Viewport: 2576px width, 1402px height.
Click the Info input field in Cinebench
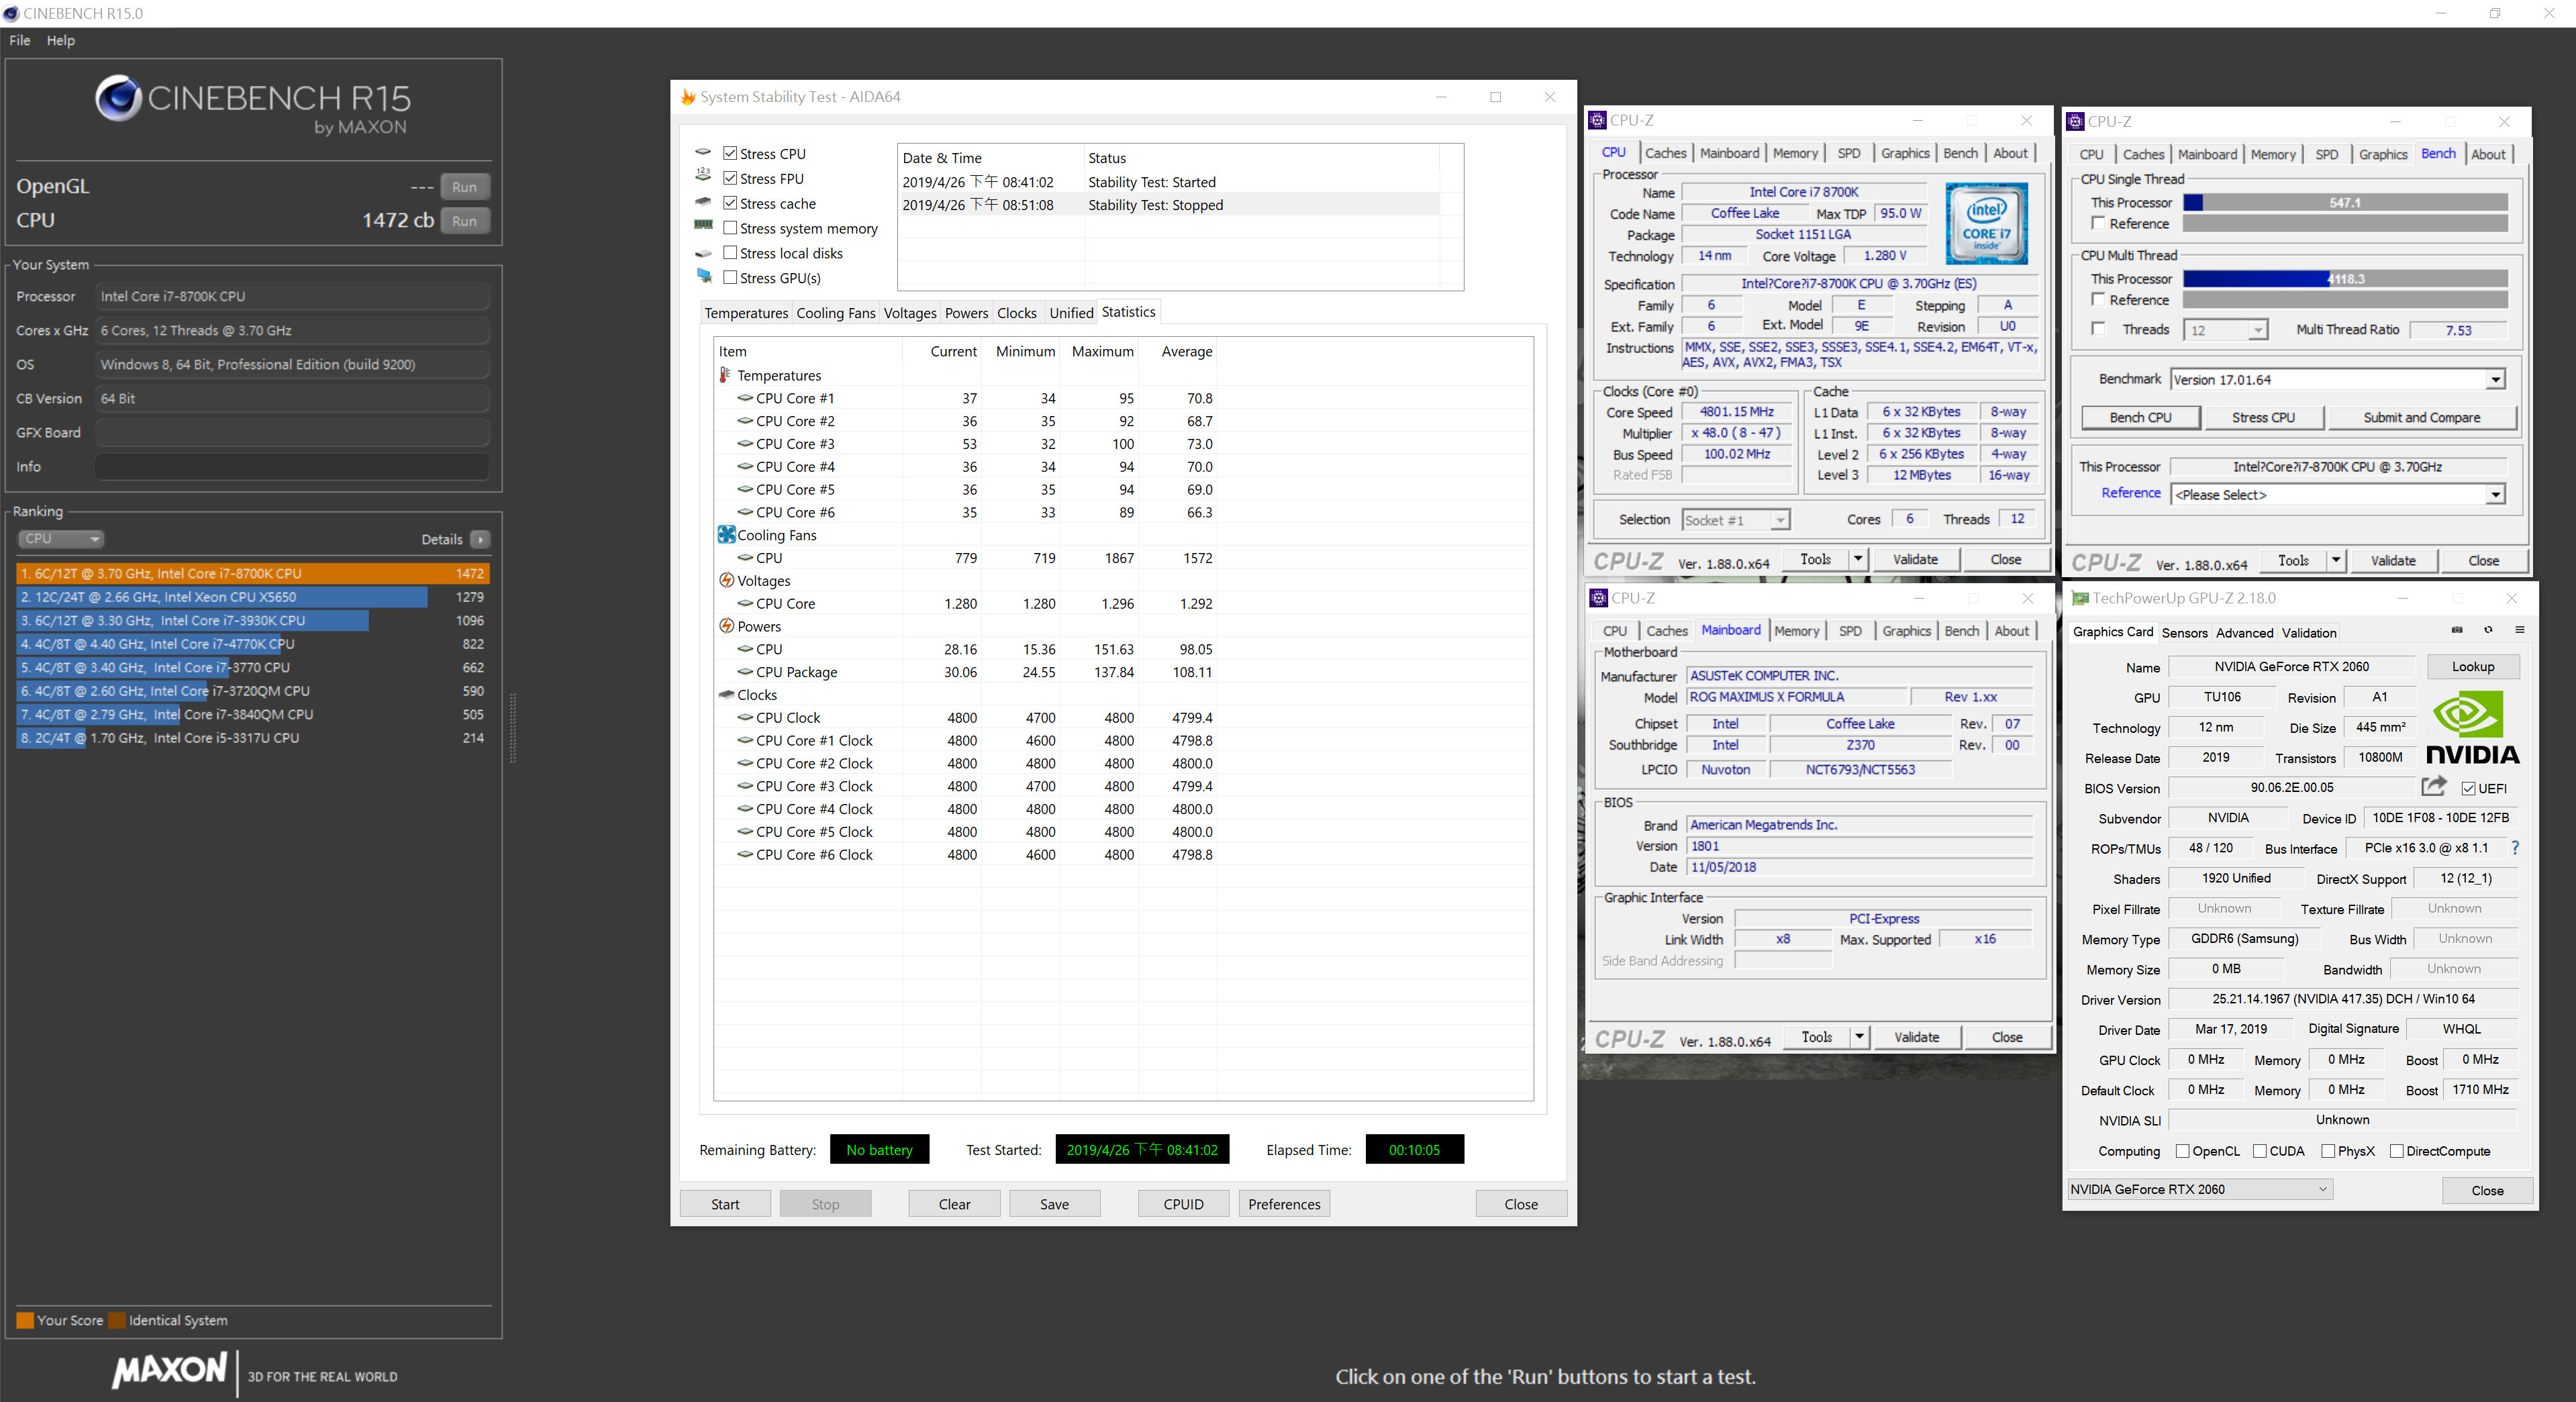292,467
